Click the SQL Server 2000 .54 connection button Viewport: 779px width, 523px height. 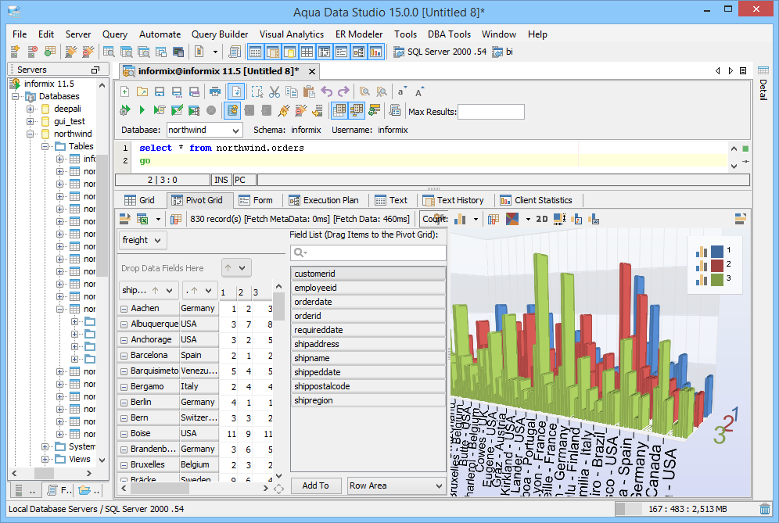click(440, 52)
